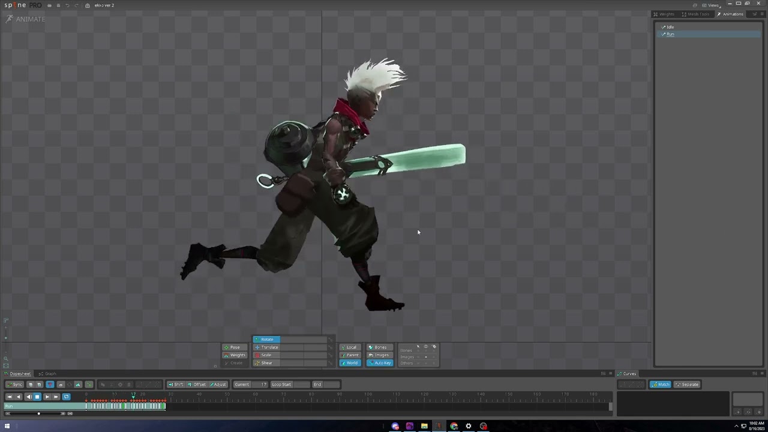Screen dimensions: 768x432
Task: Click the second paste keys icon
Action: [x=40, y=385]
